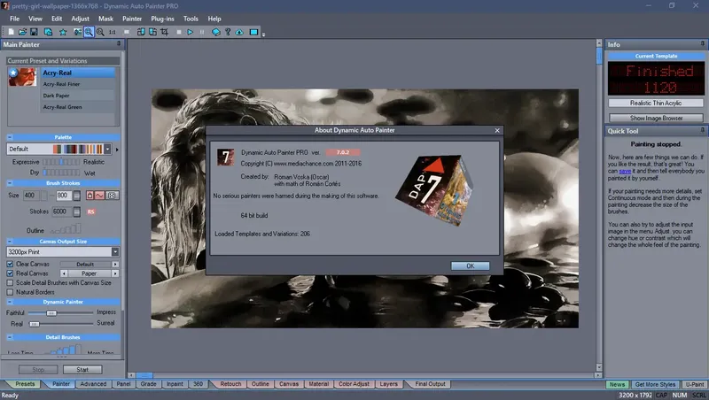Click the arrow right of palette dropdown
This screenshot has height=400, width=709.
pyautogui.click(x=117, y=150)
